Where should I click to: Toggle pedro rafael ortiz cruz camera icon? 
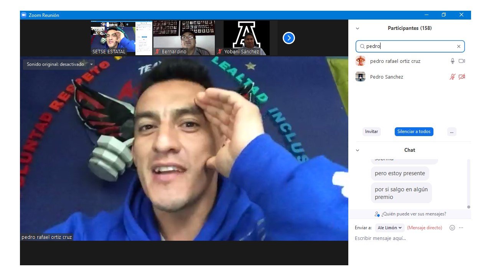click(462, 61)
